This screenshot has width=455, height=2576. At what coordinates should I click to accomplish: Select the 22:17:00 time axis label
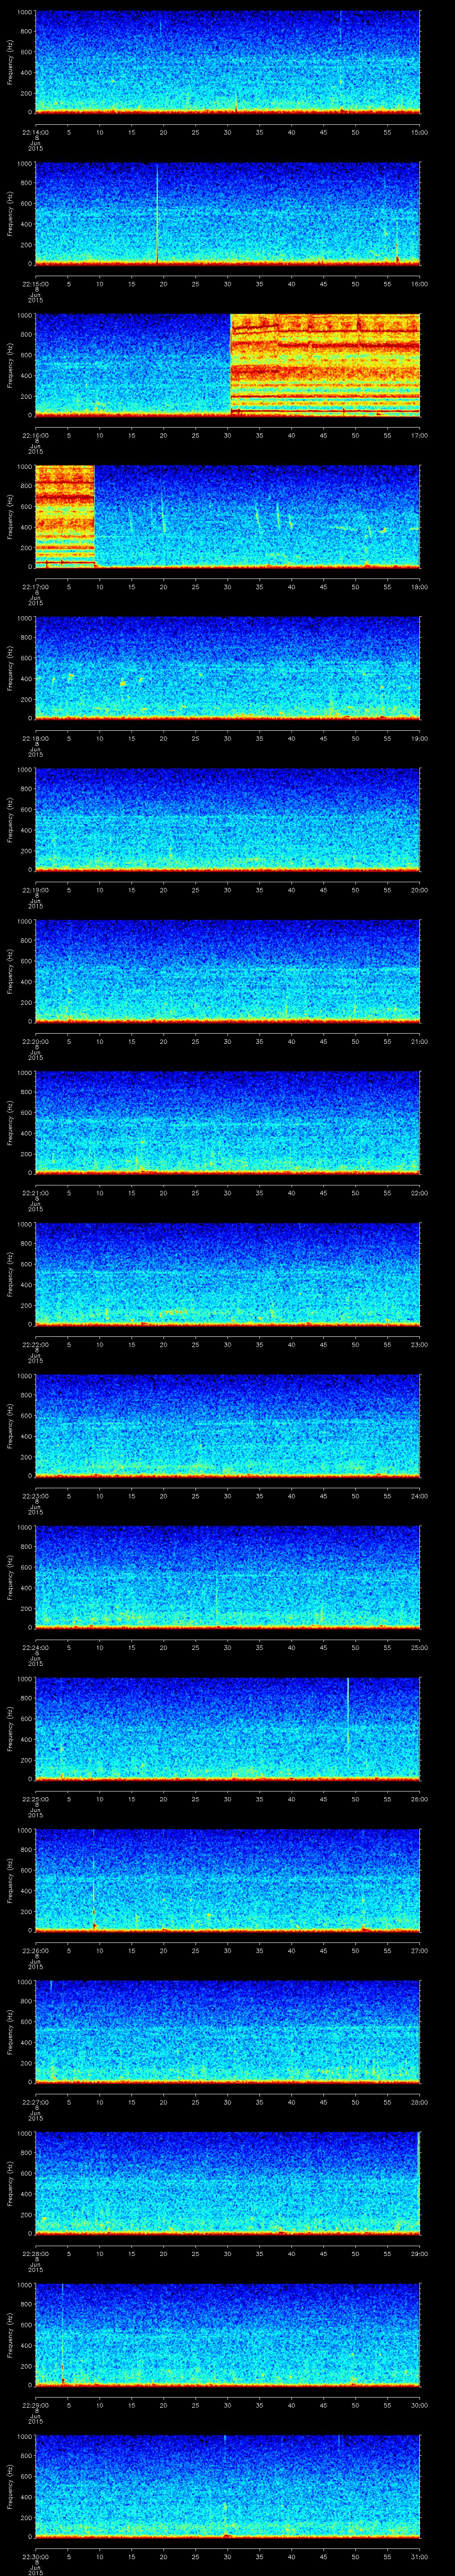click(36, 587)
